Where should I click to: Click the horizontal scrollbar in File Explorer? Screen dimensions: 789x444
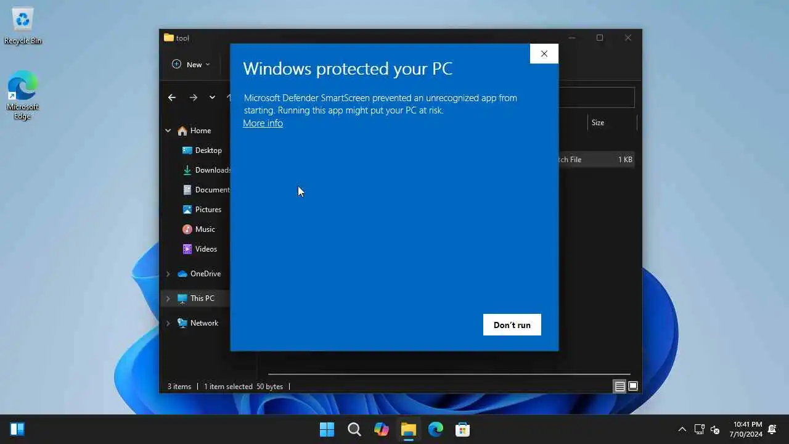pos(449,374)
